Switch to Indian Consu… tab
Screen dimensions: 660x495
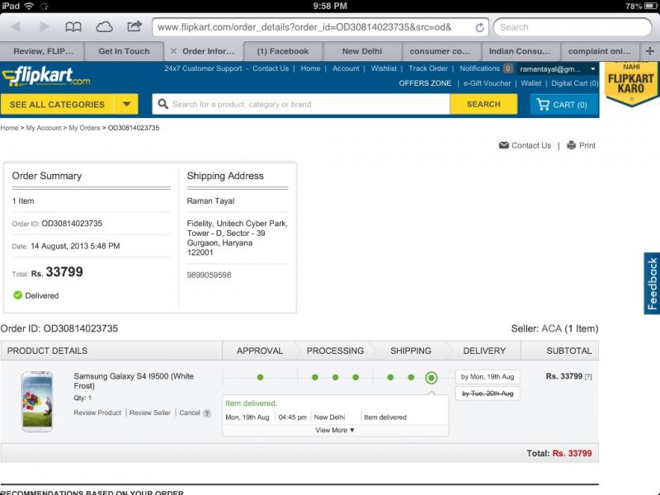tap(520, 51)
